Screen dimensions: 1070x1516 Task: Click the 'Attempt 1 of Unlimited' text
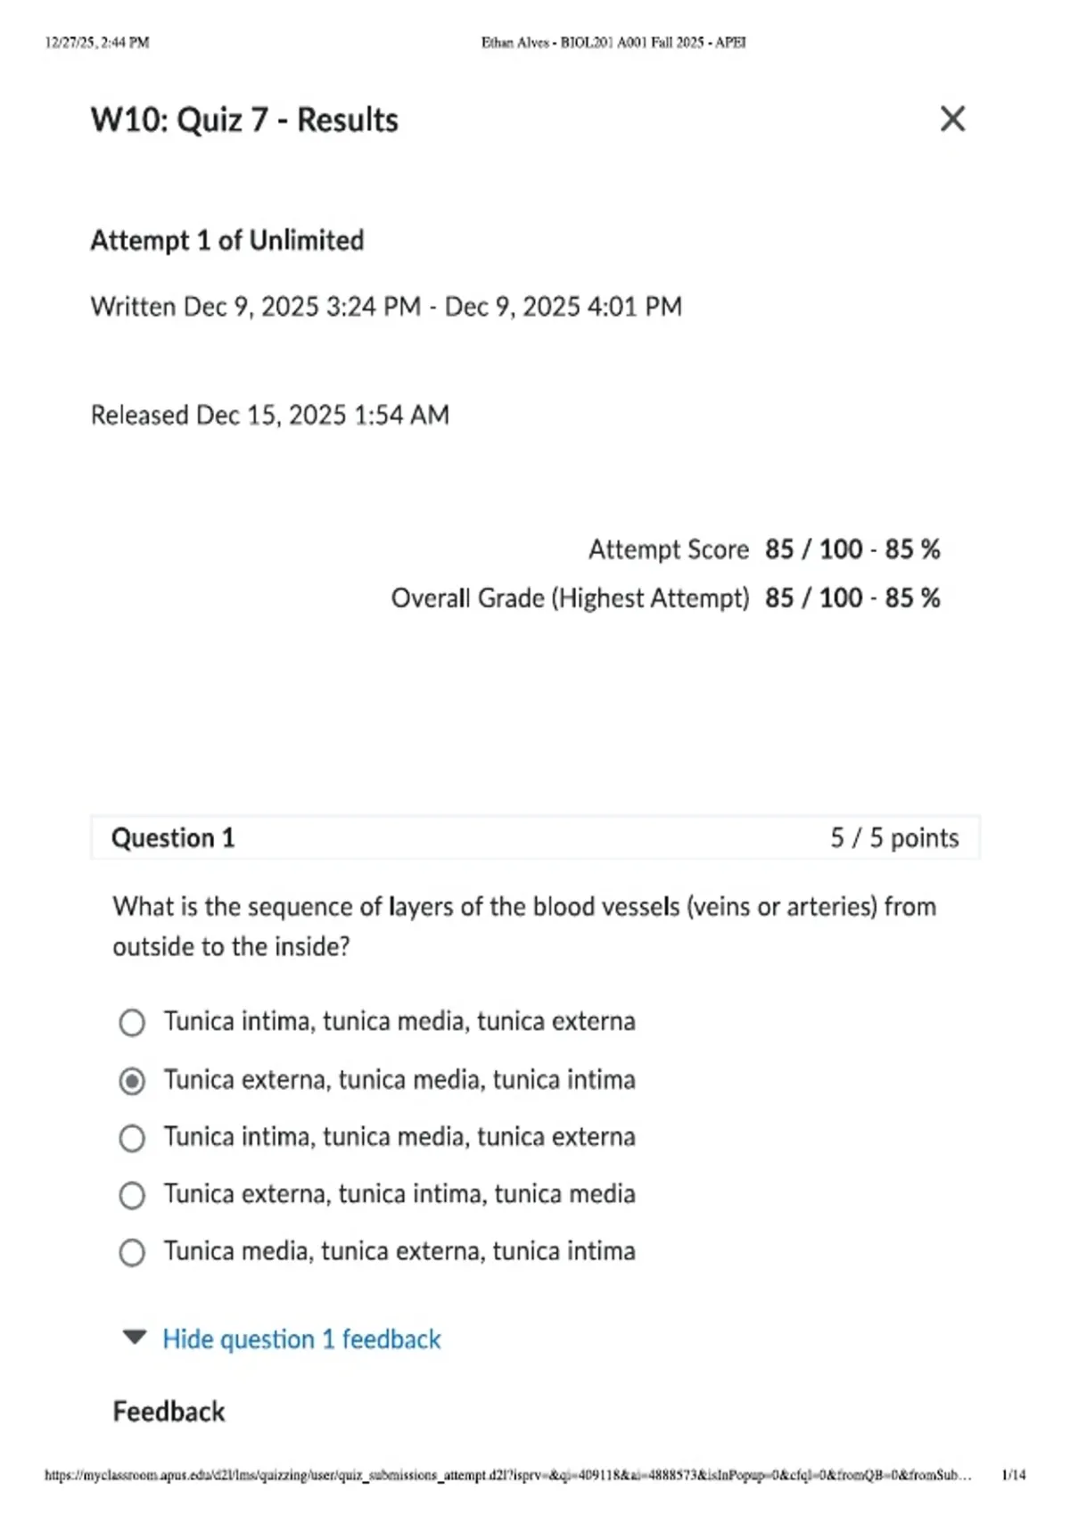[x=227, y=240]
